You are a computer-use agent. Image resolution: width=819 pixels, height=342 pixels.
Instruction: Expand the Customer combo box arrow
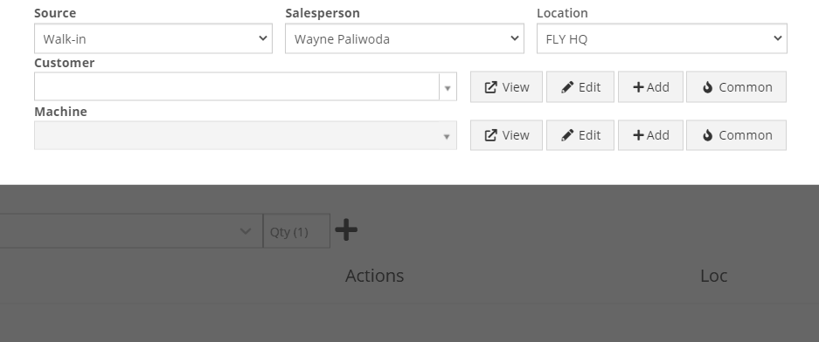pos(448,87)
